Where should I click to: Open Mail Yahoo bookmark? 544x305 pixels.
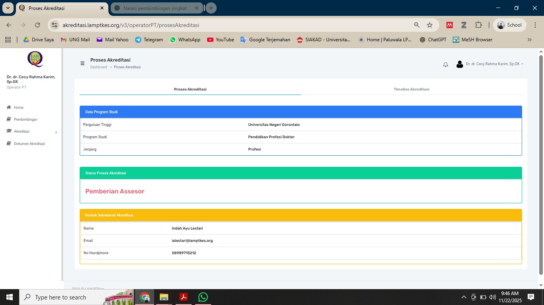pyautogui.click(x=112, y=40)
